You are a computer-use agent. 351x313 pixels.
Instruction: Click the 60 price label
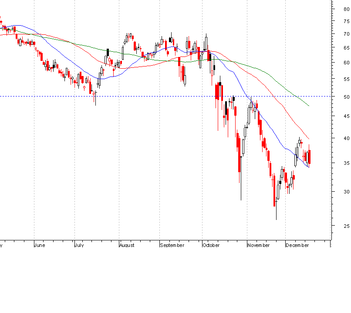pyautogui.click(x=347, y=63)
